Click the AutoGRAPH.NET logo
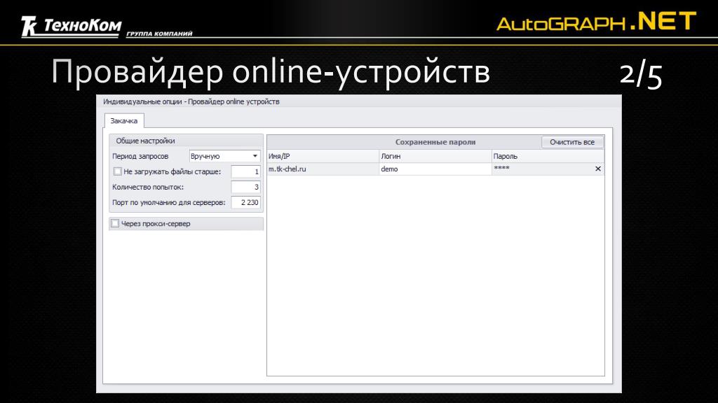The width and height of the screenshot is (718, 403). click(596, 22)
